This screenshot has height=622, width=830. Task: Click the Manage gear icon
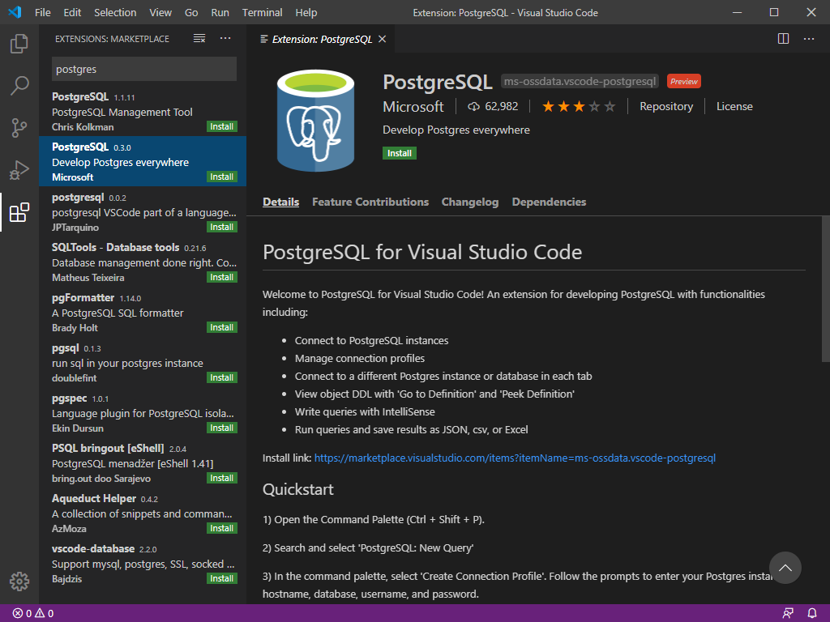pos(19,581)
